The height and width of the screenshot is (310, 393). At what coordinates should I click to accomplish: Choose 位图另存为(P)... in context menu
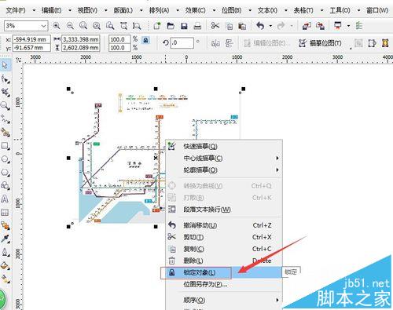(224, 284)
